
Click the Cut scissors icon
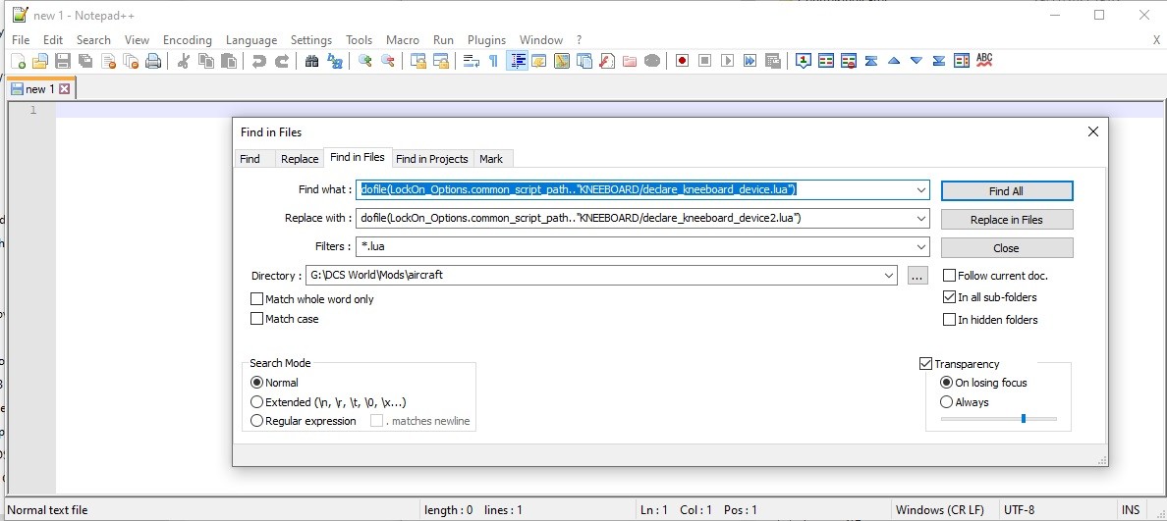click(183, 61)
